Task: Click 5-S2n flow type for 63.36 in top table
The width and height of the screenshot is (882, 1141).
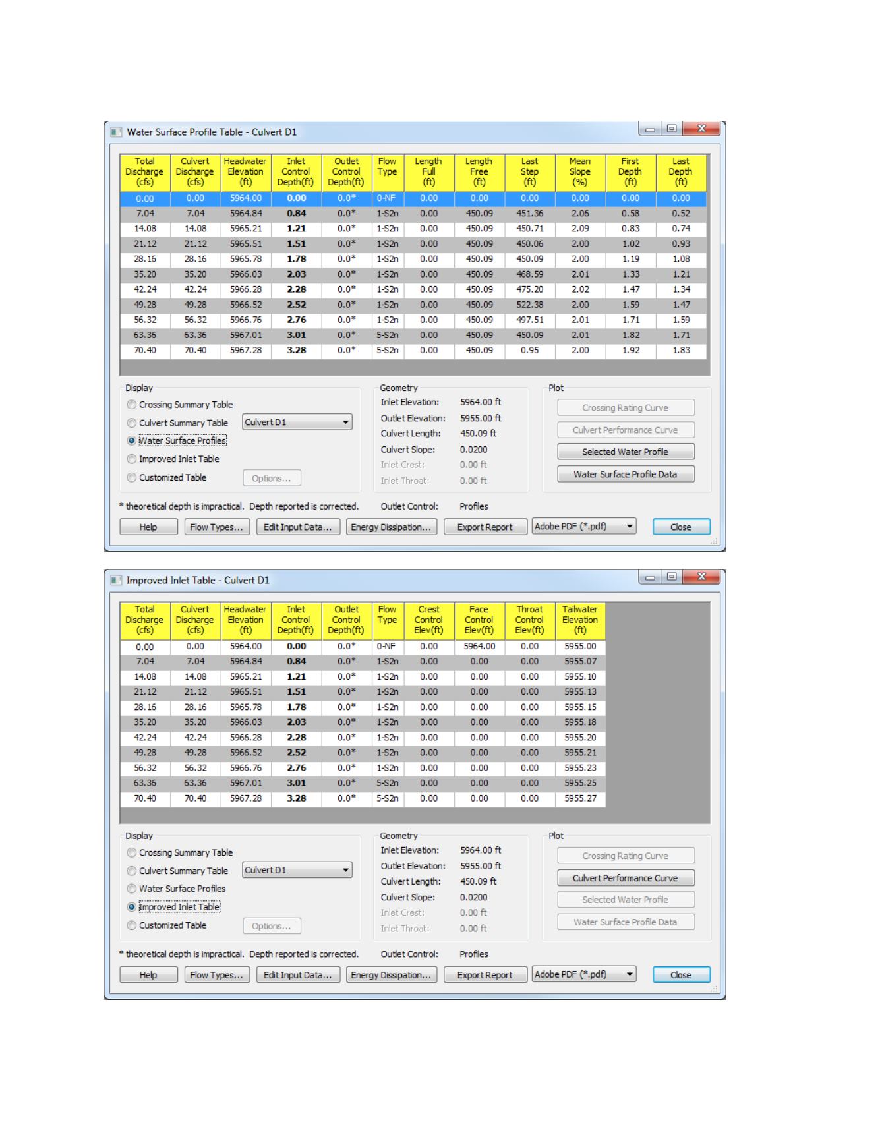Action: click(388, 336)
